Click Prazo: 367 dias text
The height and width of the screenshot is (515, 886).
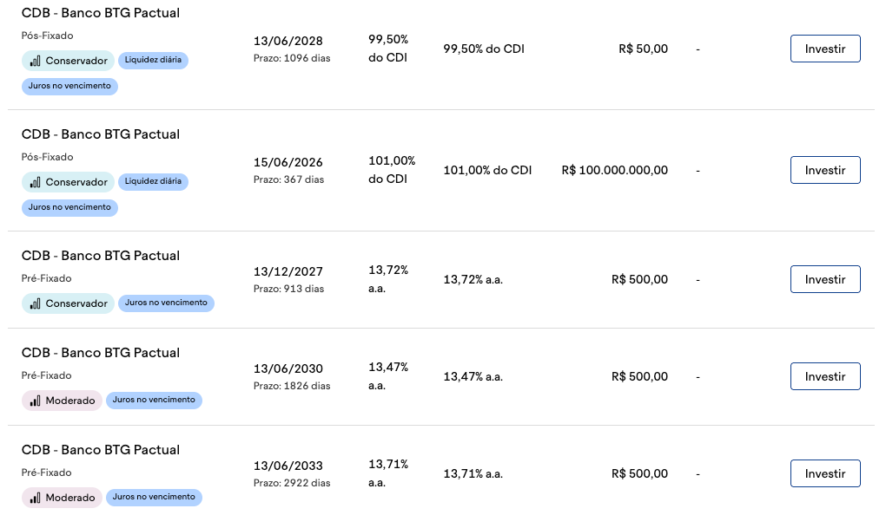coord(288,179)
